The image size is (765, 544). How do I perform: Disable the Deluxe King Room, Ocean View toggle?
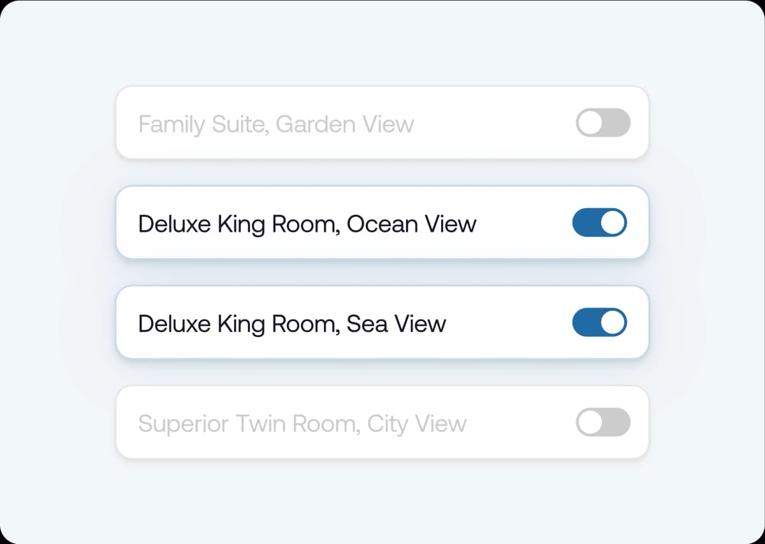pyautogui.click(x=599, y=223)
